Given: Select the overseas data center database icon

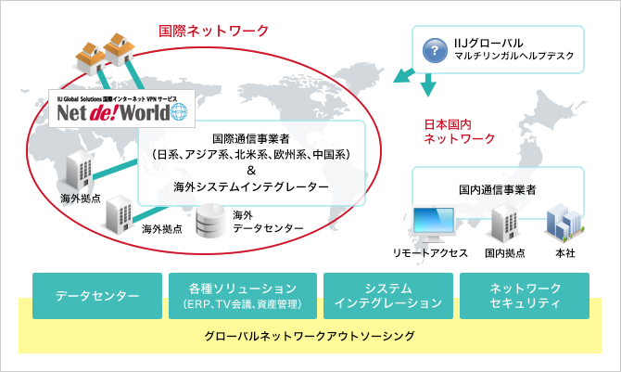Looking at the screenshot, I should (211, 222).
